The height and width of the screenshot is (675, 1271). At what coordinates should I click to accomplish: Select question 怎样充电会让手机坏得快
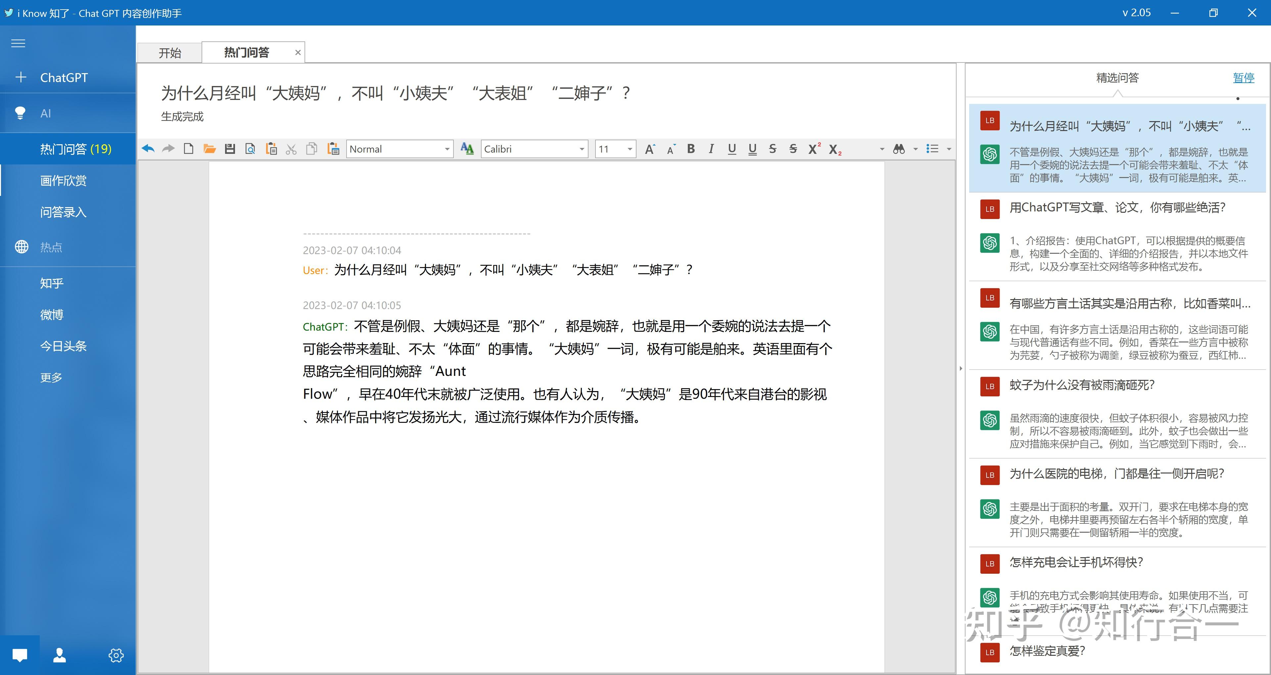[1076, 562]
